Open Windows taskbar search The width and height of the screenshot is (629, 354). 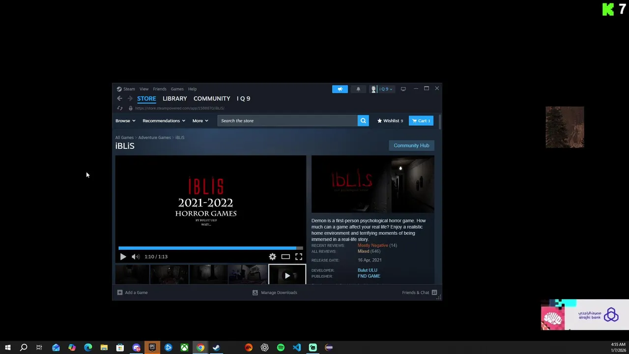tap(24, 348)
